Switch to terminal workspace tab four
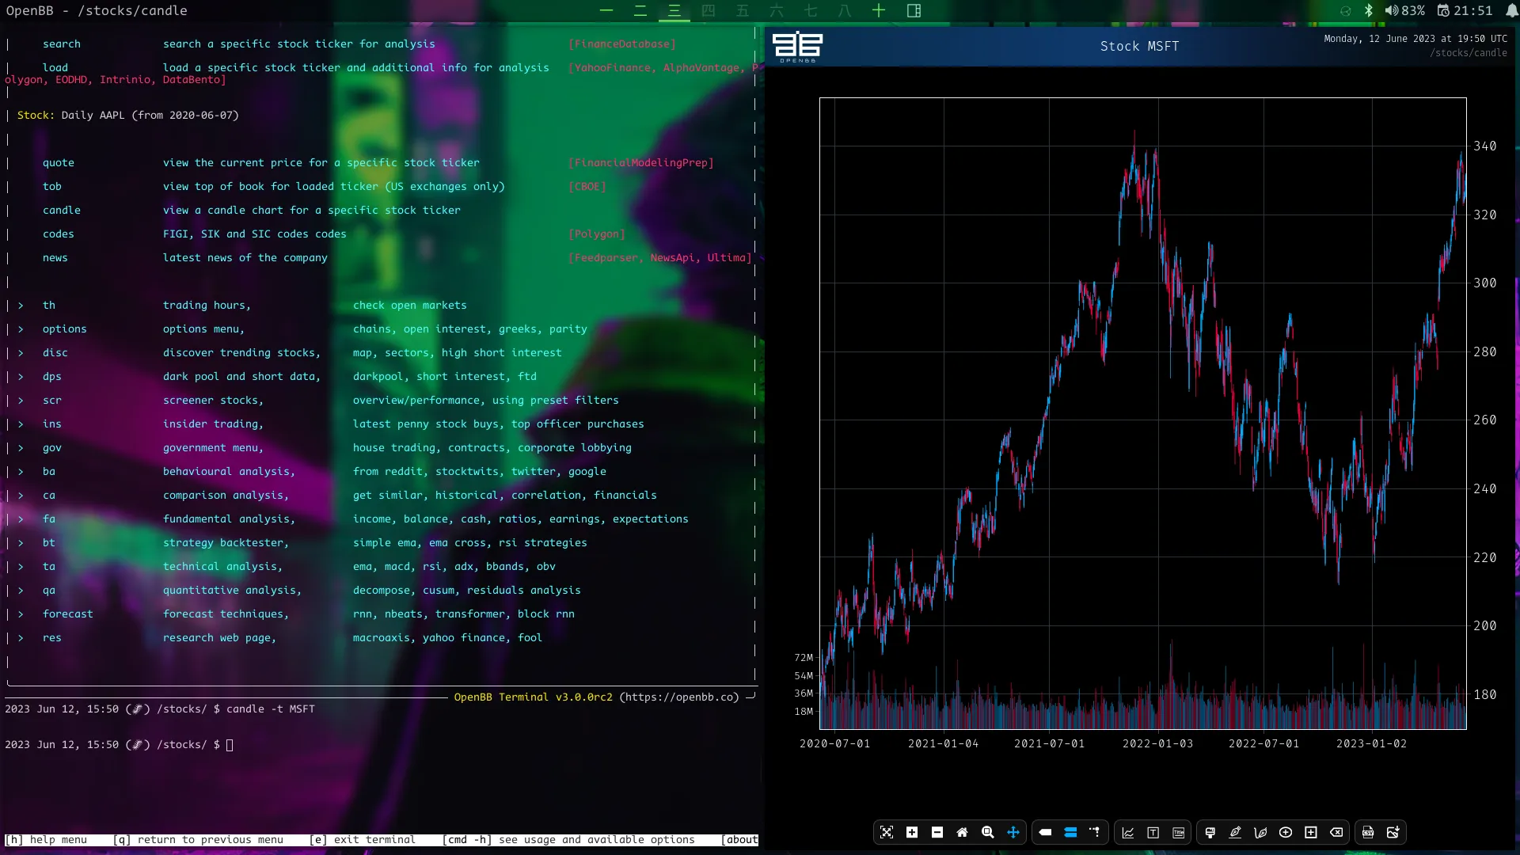The width and height of the screenshot is (1520, 855). click(709, 11)
